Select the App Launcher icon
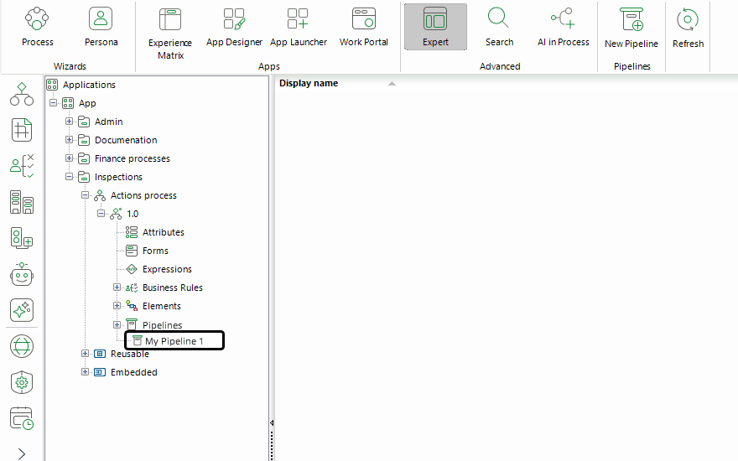 coord(298,28)
